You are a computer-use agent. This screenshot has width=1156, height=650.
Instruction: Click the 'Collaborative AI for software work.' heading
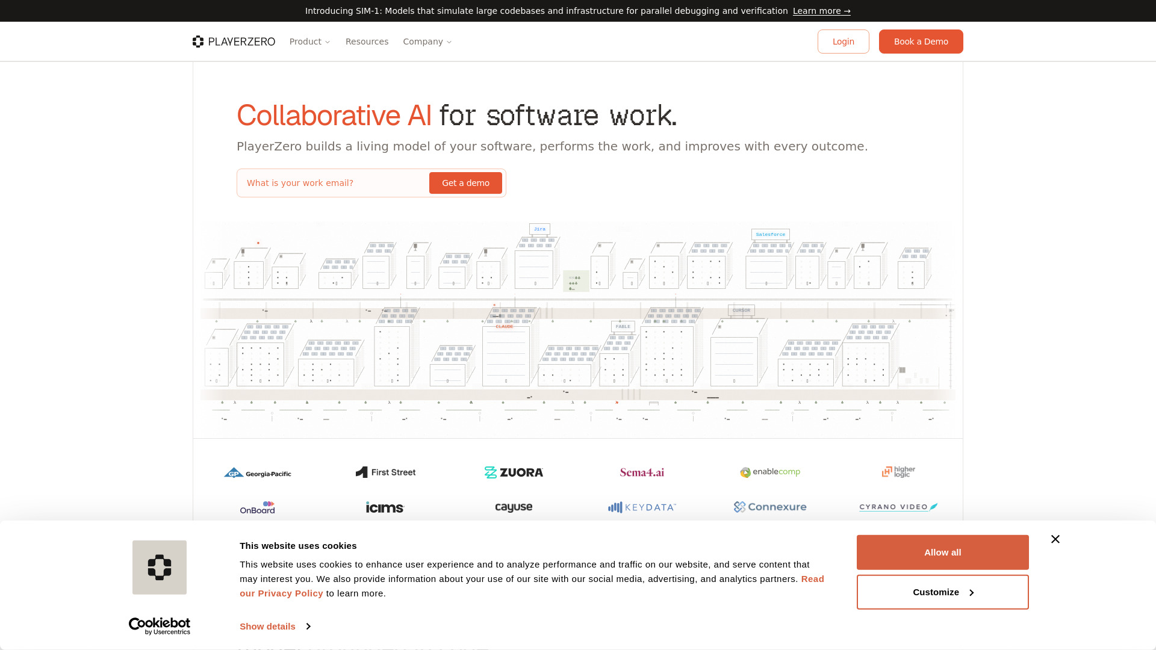point(457,115)
